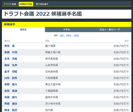Screen dimensions: 133x112
Task: Open player 赤羽 蓮 profile
Action: tap(10, 46)
